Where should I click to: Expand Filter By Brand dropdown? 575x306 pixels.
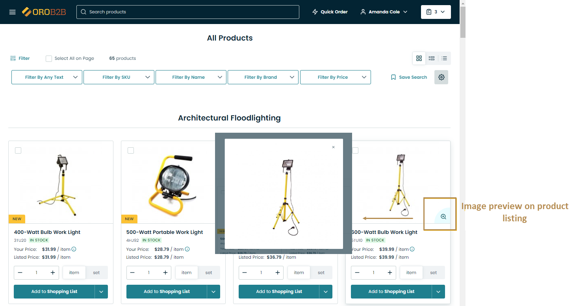coord(263,77)
